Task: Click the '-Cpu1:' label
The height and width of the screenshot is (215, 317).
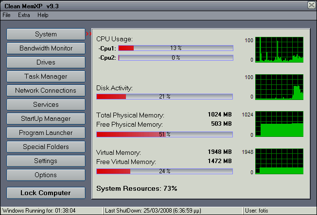Action: coord(107,49)
